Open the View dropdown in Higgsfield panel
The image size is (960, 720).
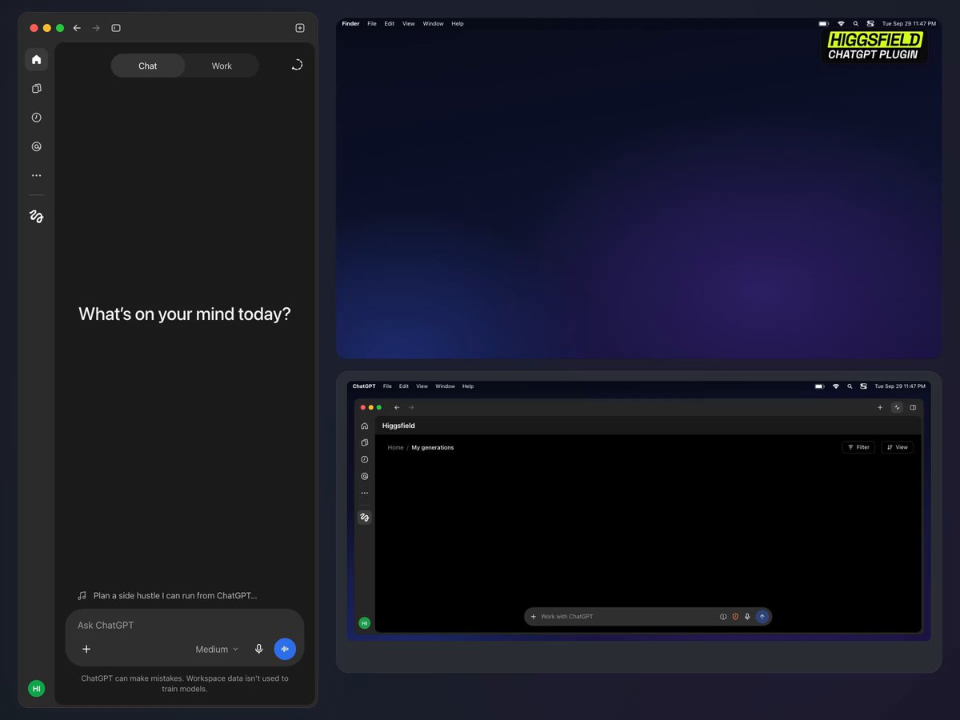coord(898,447)
